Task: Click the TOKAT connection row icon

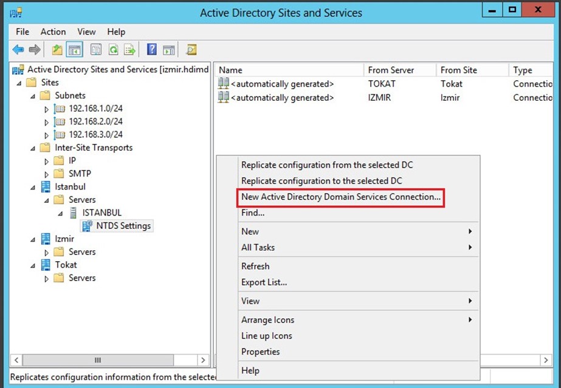Action: 224,83
